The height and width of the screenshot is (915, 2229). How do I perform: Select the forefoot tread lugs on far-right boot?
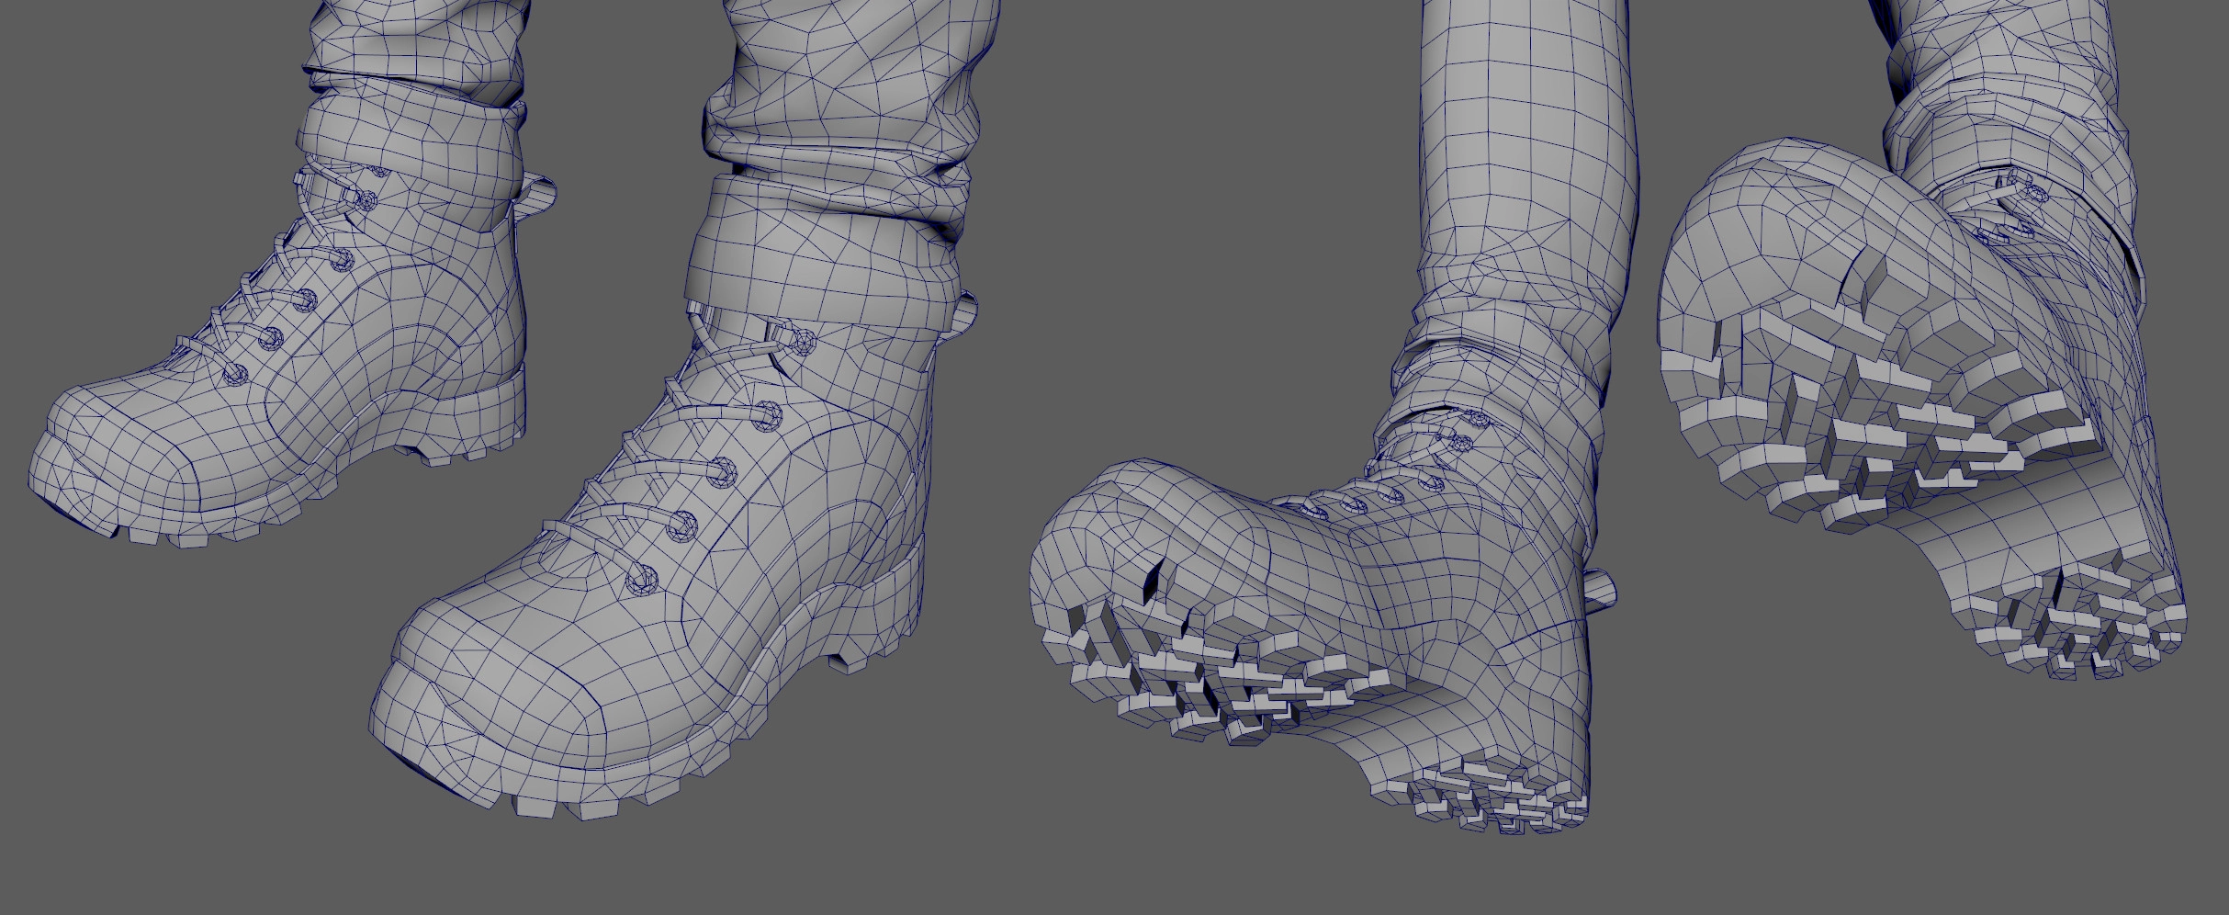click(x=1874, y=432)
